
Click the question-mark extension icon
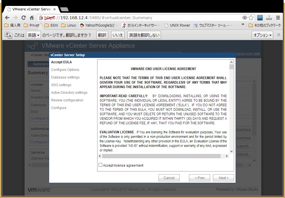(x=269, y=18)
